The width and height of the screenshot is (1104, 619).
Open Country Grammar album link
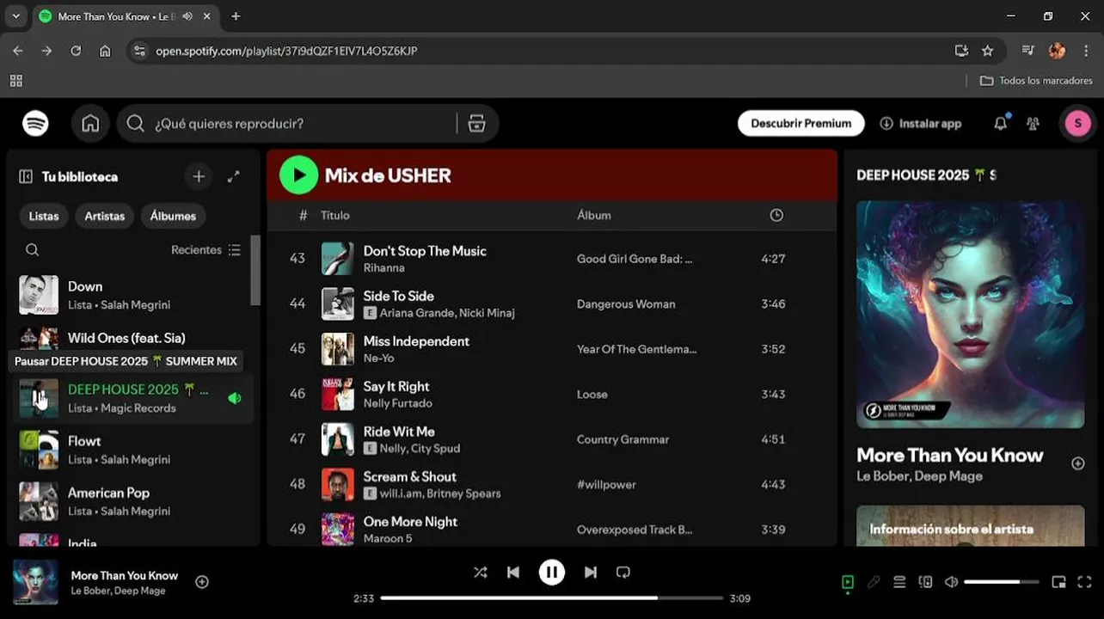pyautogui.click(x=623, y=439)
